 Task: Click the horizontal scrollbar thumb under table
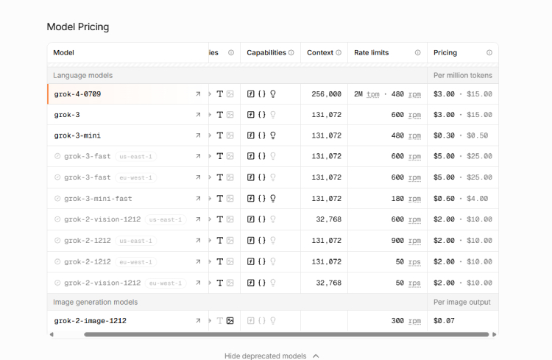[x=286, y=334]
